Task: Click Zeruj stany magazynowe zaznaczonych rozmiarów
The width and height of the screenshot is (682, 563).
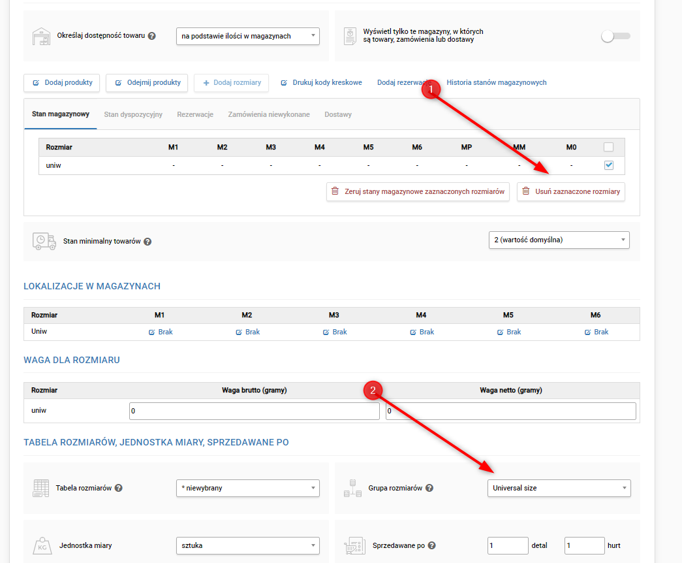Action: click(x=418, y=191)
